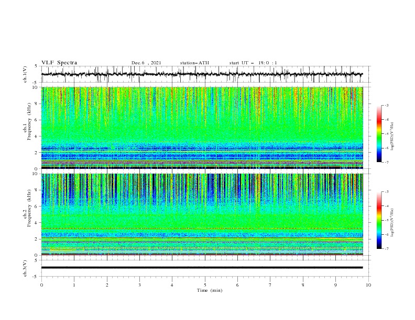Click the "-7" tick on ch.2 colorbar

pyautogui.click(x=387, y=248)
